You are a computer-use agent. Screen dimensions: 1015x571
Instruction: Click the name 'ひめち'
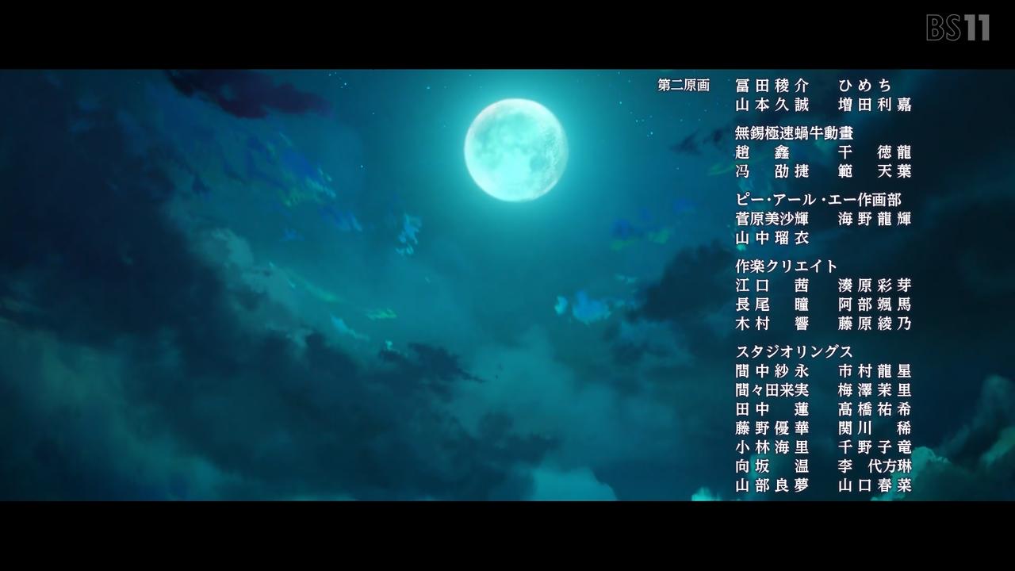point(865,86)
